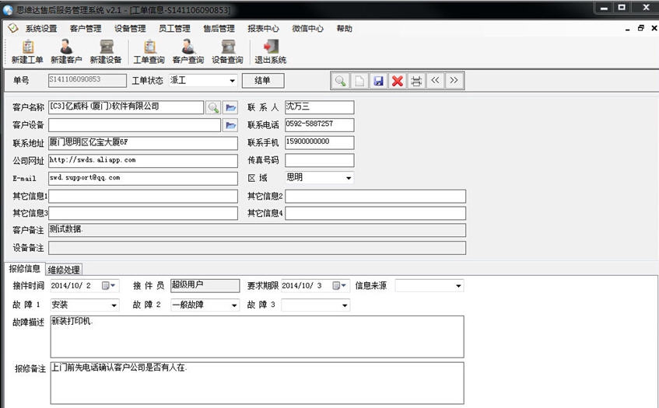The height and width of the screenshot is (408, 659).
Task: Click the empty 客户设备 field
Action: [x=135, y=124]
